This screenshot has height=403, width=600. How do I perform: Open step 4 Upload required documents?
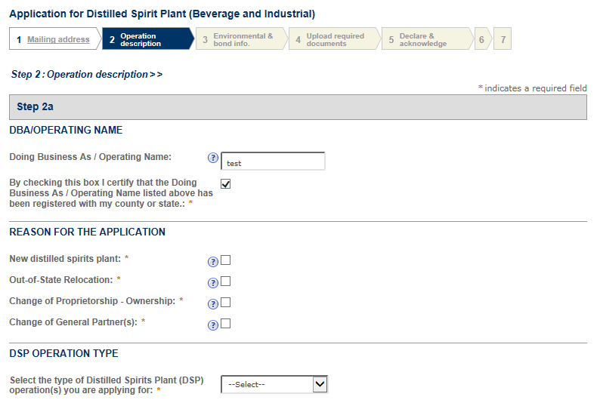point(333,39)
